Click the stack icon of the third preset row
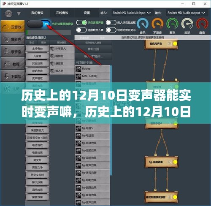Image resolution: width=211 pixels, height=206 pixels. [53, 63]
